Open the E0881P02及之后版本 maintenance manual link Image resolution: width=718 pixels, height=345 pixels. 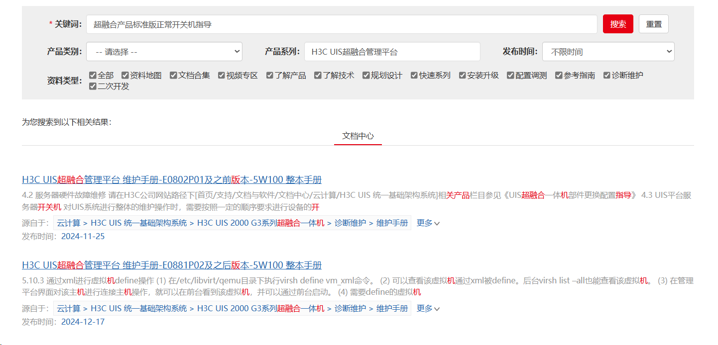(172, 265)
